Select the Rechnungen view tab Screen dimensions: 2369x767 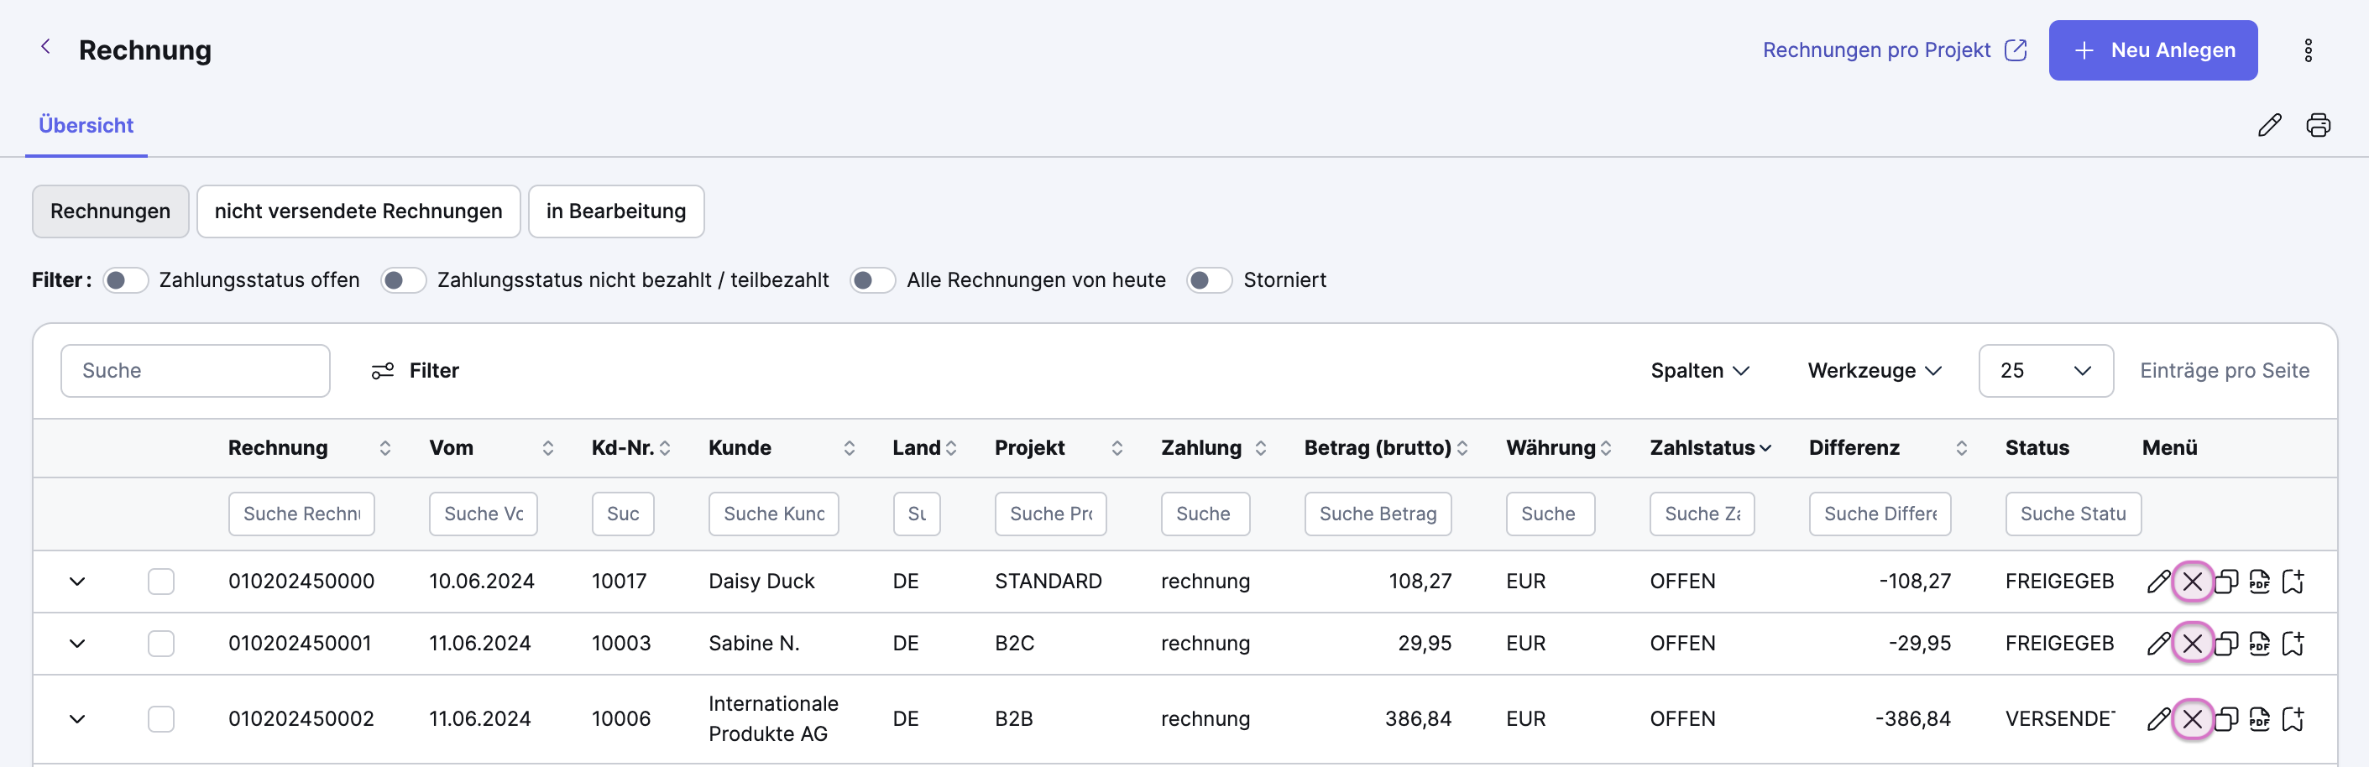pyautogui.click(x=110, y=211)
